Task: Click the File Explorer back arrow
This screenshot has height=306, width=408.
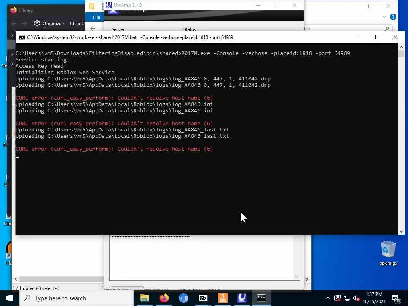Action: [x=93, y=29]
